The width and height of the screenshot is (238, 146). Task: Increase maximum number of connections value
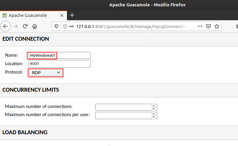point(154,106)
